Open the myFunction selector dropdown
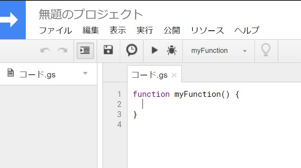 point(218,51)
